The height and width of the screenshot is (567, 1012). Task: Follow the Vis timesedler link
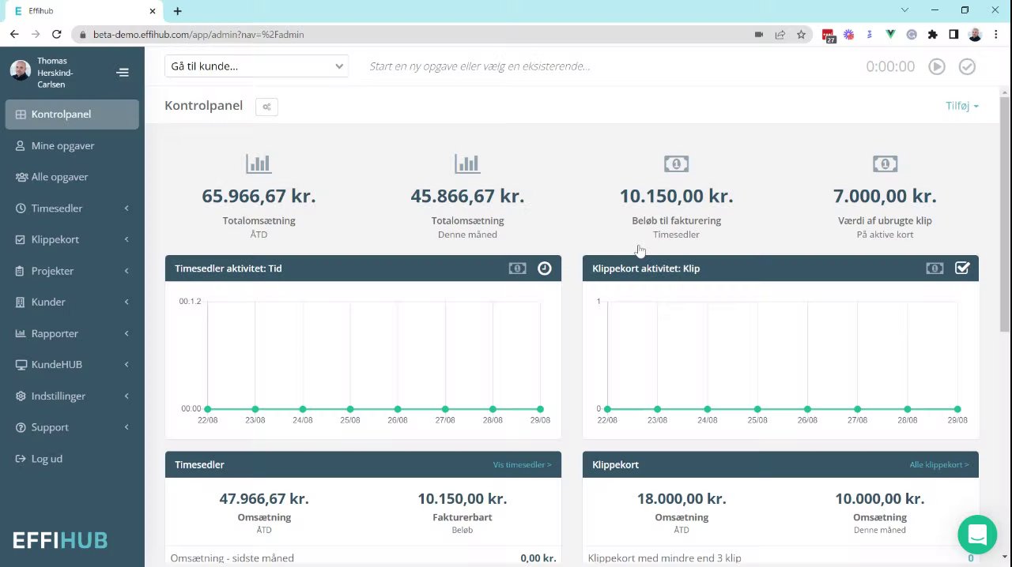522,465
